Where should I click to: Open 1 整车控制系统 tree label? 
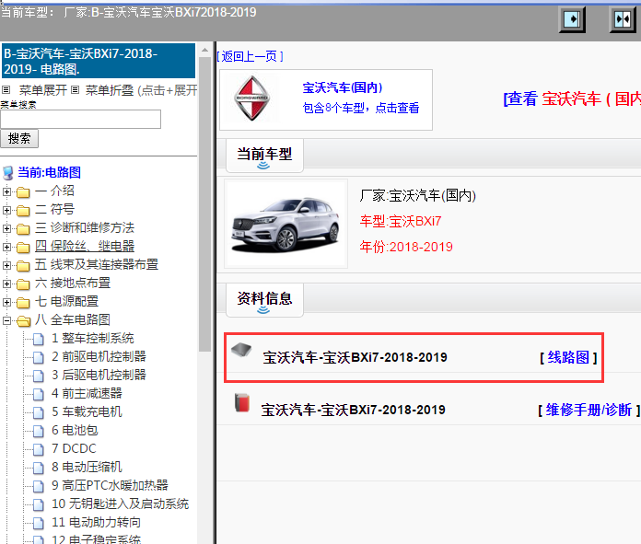[x=93, y=339]
